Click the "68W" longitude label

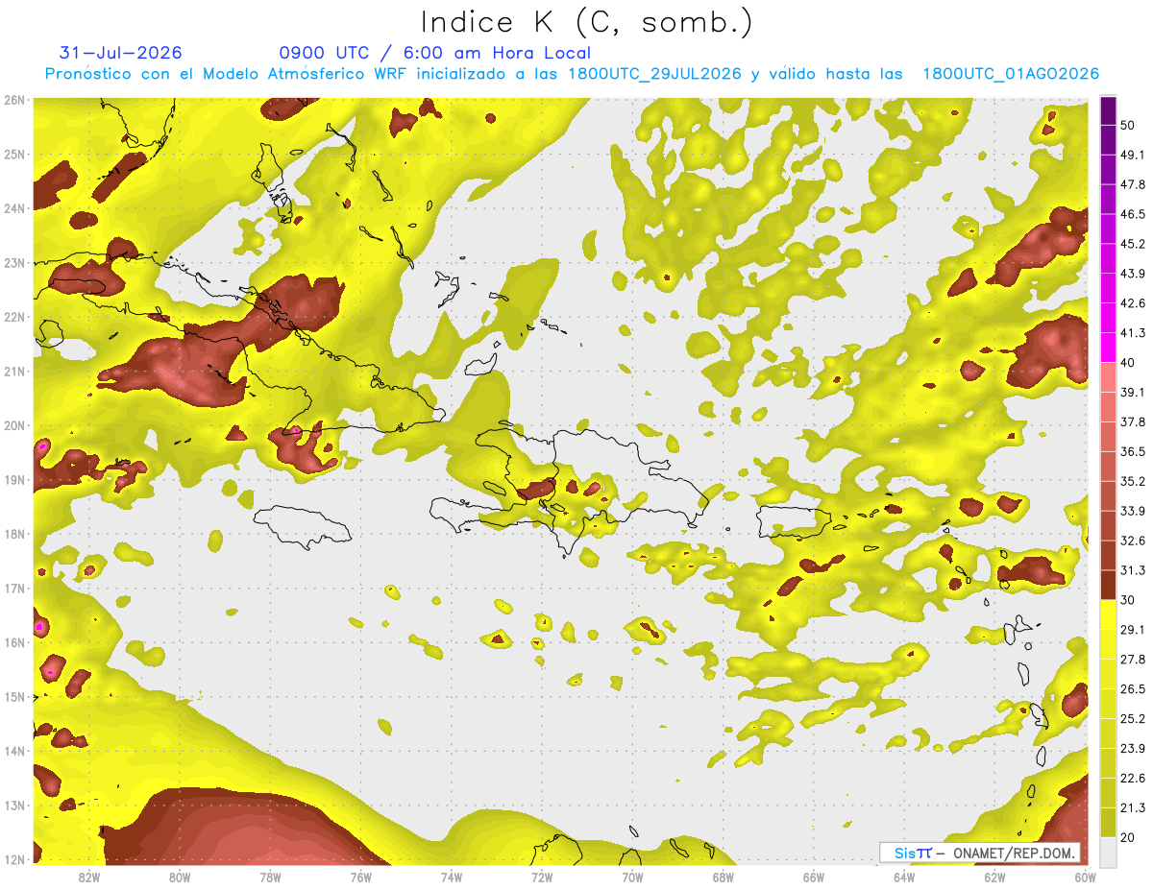[724, 877]
